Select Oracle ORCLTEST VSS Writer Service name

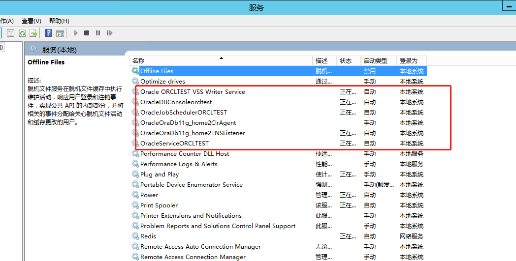193,92
